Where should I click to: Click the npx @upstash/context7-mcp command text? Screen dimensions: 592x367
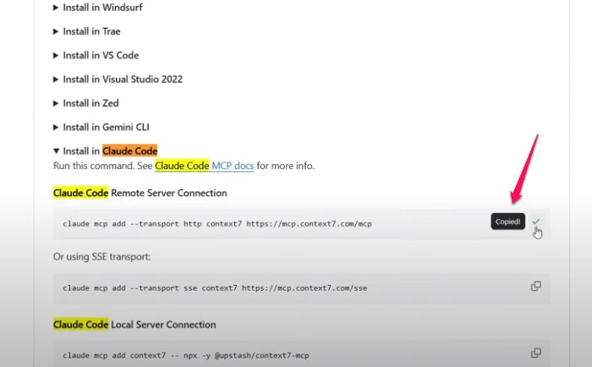pyautogui.click(x=186, y=356)
